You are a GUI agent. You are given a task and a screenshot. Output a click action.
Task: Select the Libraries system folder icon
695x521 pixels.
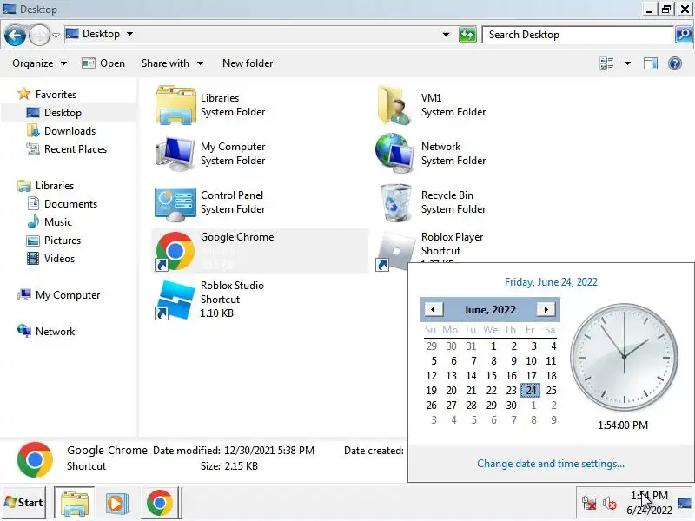[x=175, y=105]
